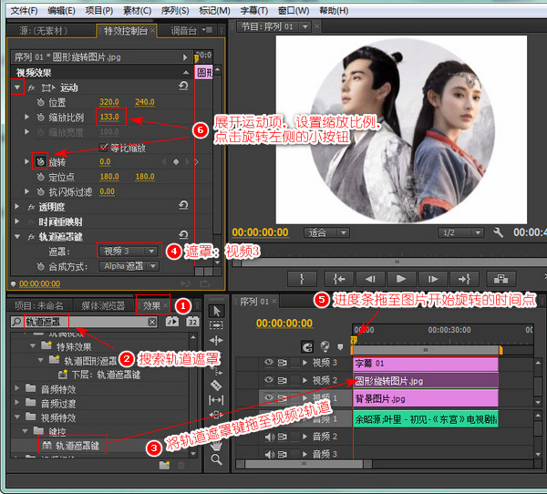The width and height of the screenshot is (547, 494).
Task: Open the 文件(F) menu
Action: click(x=24, y=11)
